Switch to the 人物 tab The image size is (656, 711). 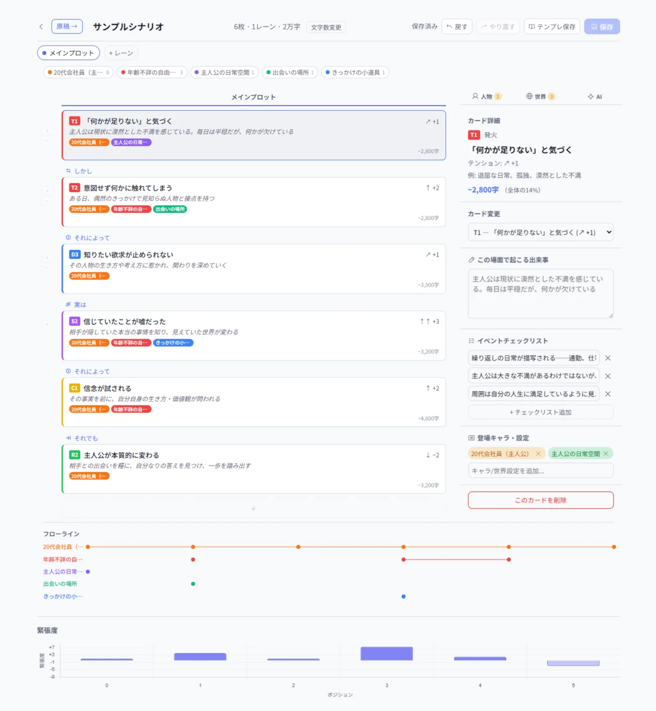tap(487, 96)
